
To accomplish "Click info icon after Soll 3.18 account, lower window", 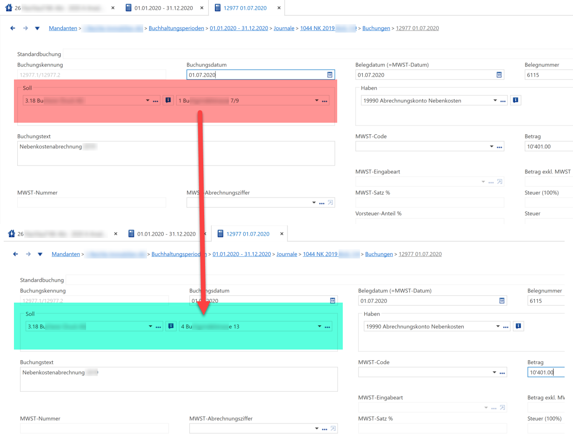I will coord(171,326).
